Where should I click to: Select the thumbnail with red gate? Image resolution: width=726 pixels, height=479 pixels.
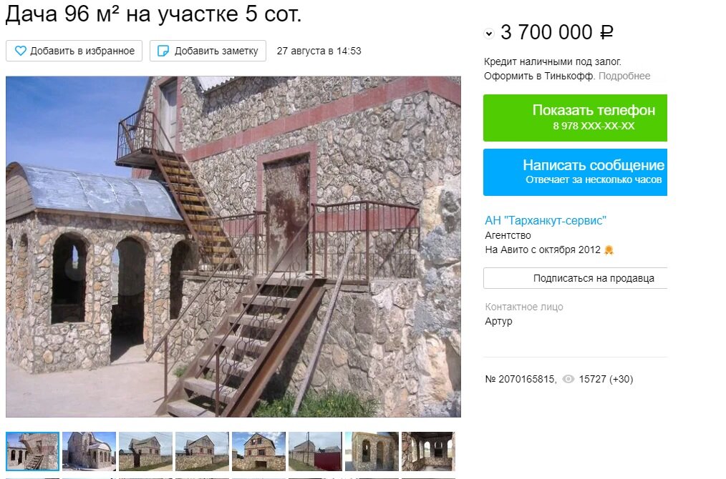tap(315, 451)
